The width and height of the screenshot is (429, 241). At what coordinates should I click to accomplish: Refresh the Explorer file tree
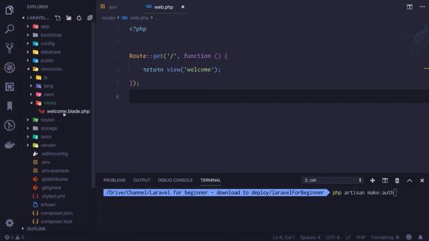point(79,18)
